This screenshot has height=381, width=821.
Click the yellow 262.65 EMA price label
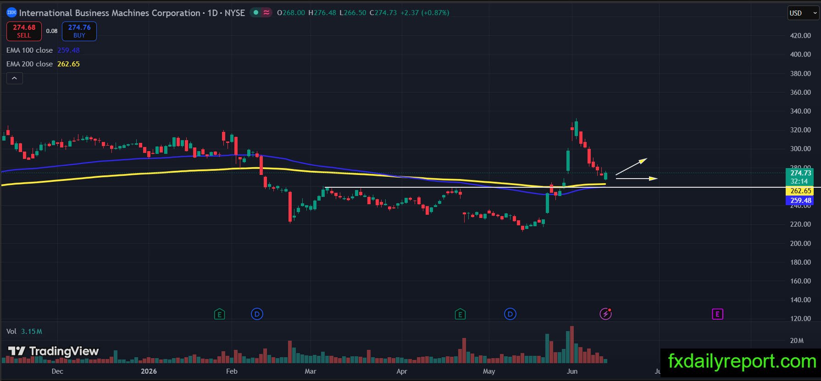(x=800, y=191)
